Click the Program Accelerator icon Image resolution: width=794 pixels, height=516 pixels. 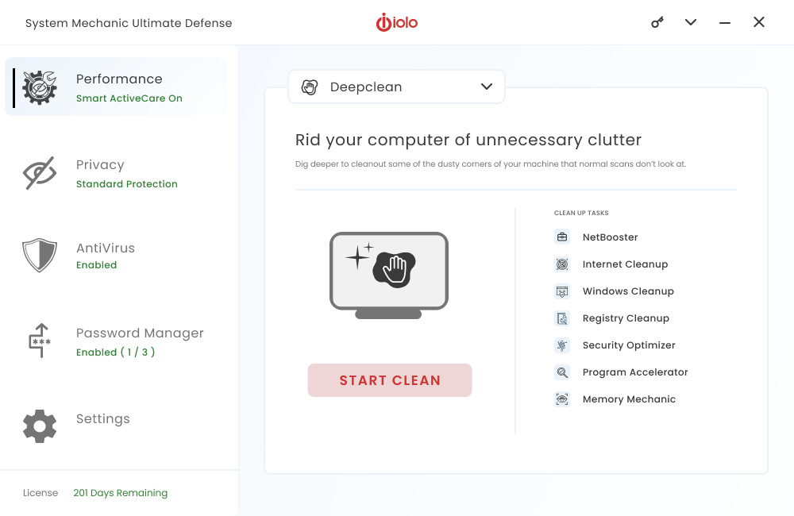pyautogui.click(x=562, y=372)
